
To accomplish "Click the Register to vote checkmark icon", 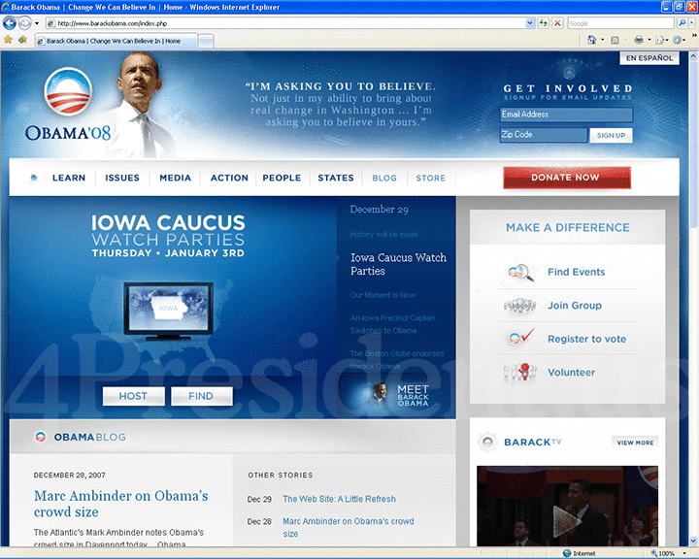I will [x=520, y=337].
